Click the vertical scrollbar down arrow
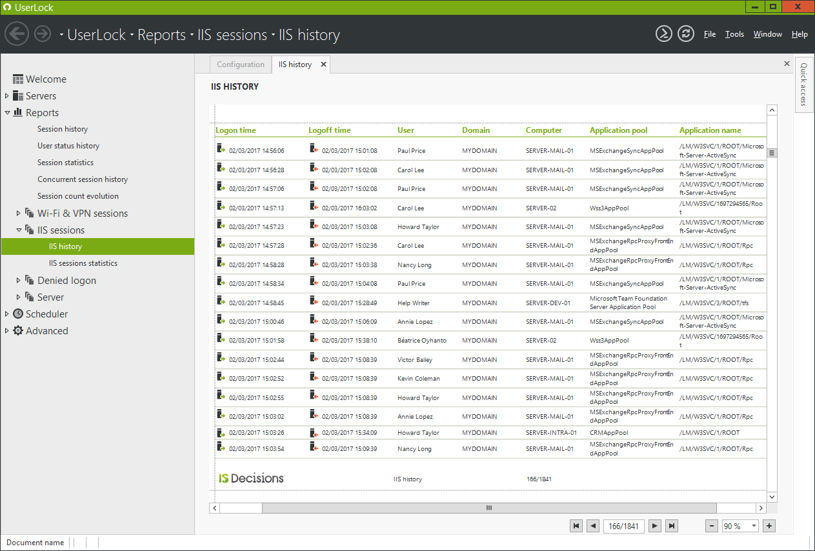The image size is (815, 551). [772, 497]
